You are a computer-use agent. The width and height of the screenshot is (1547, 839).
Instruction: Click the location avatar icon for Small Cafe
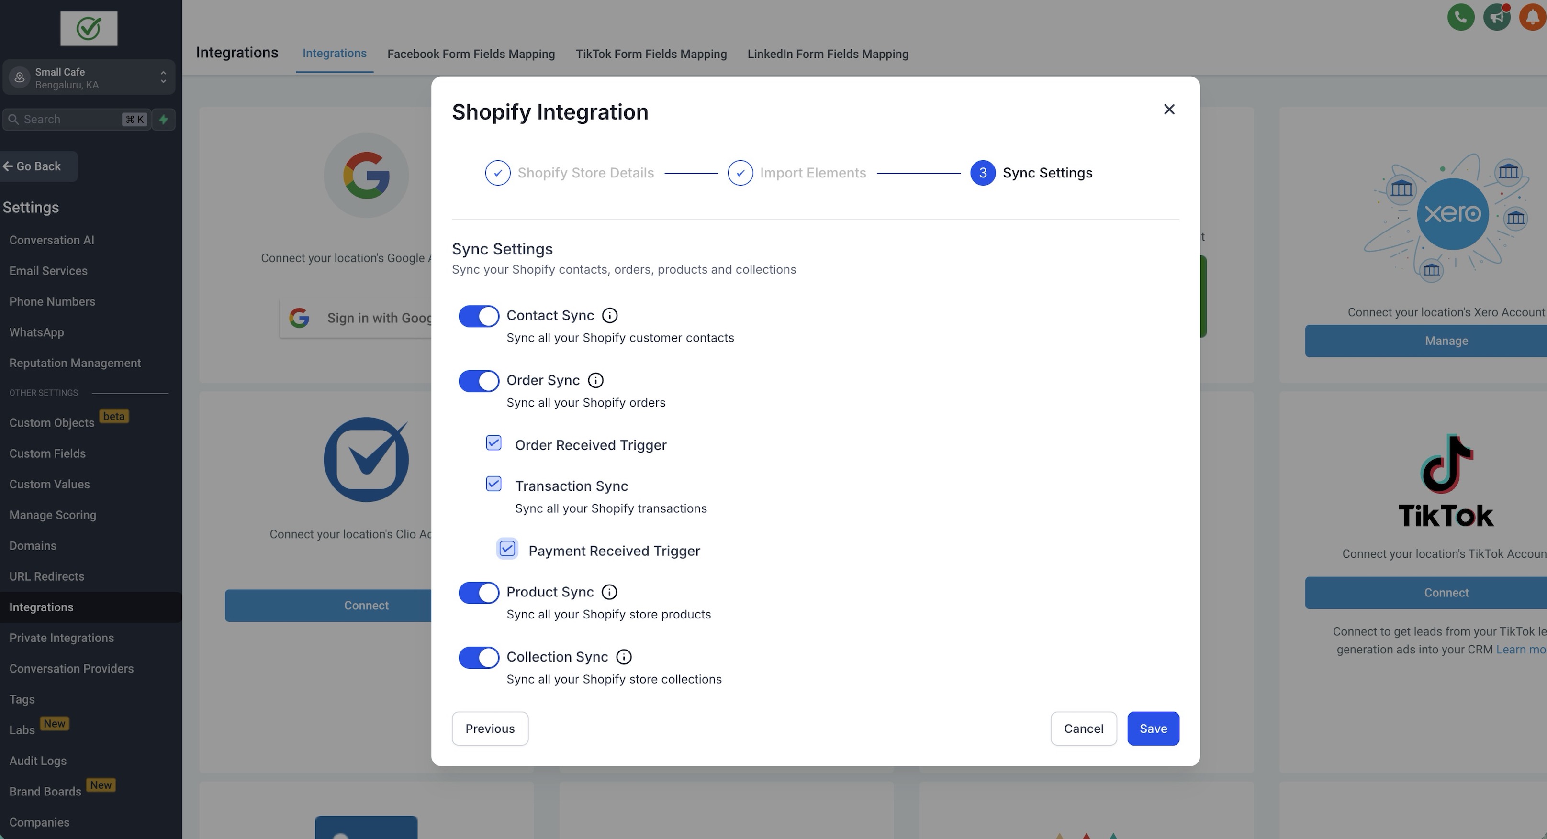(x=20, y=77)
